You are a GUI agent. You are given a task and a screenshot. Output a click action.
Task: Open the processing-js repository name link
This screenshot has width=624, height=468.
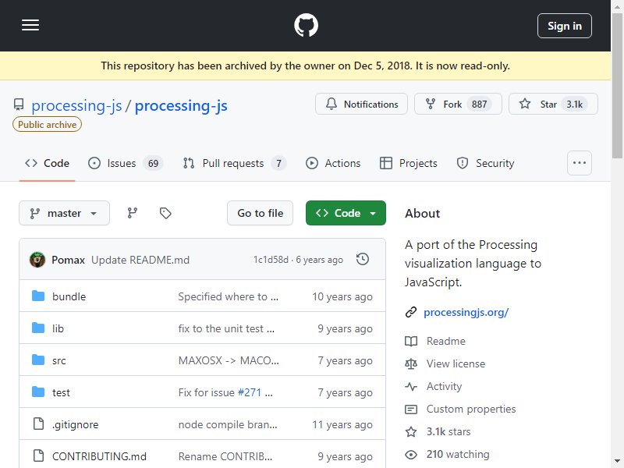(181, 105)
